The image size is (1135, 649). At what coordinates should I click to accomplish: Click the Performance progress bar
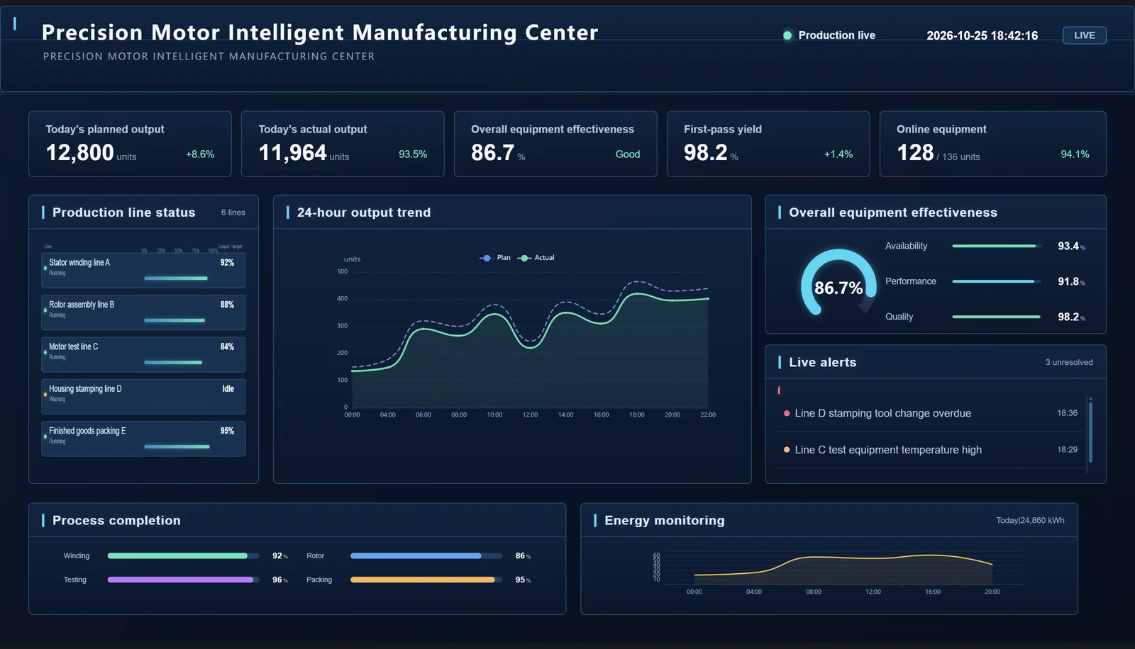[997, 281]
